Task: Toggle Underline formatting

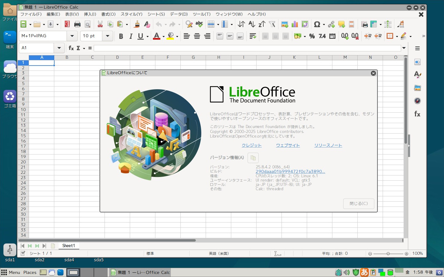Action: [x=141, y=36]
